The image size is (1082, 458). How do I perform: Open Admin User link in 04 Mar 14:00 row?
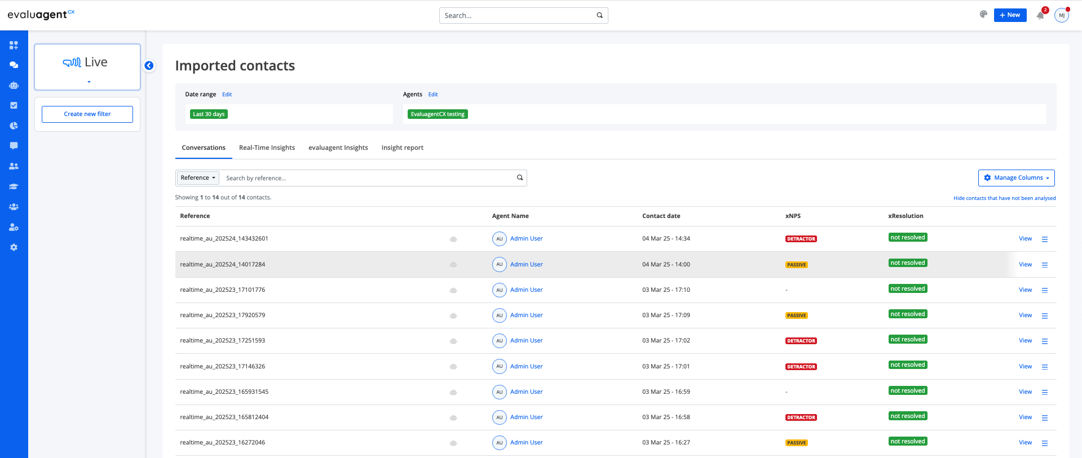526,264
